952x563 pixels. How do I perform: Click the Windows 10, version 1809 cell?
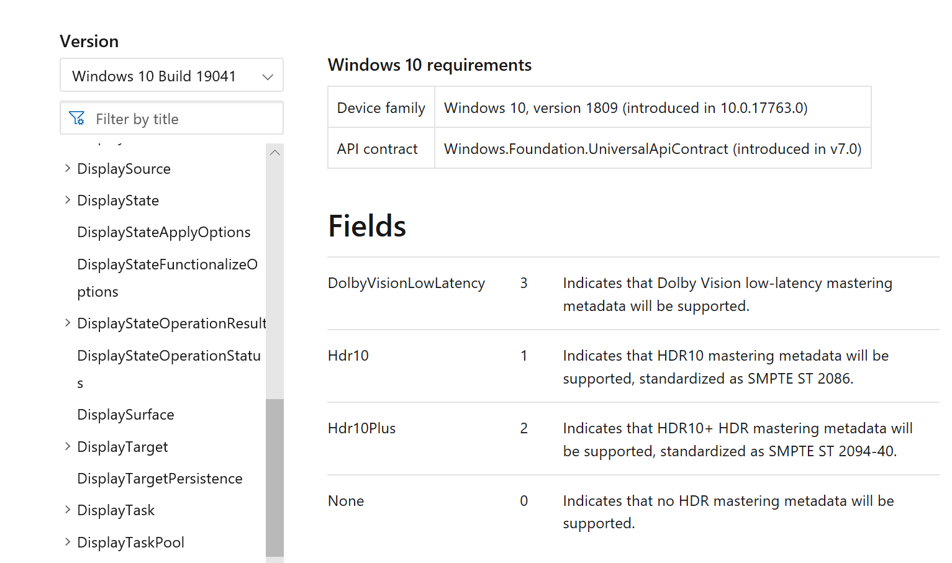(x=653, y=107)
